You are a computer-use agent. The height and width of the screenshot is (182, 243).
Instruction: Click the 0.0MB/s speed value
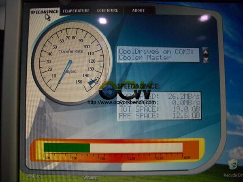coord(185,103)
